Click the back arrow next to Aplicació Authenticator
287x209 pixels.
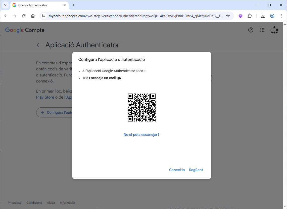click(x=38, y=45)
